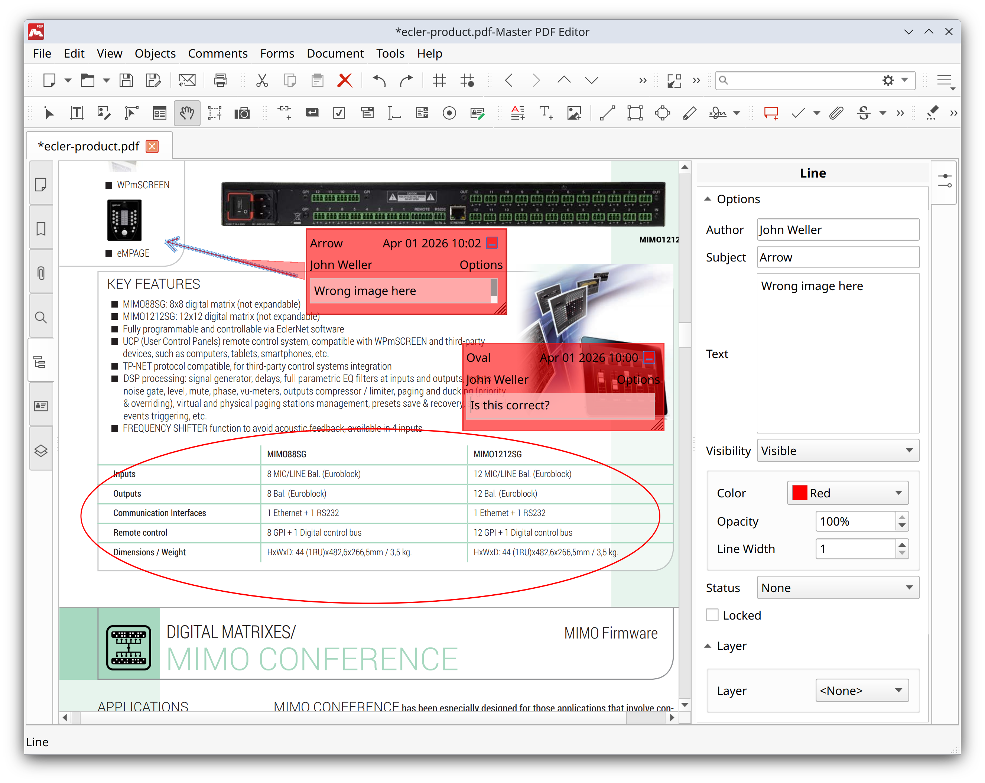
Task: Open the Search side panel
Action: coord(41,317)
